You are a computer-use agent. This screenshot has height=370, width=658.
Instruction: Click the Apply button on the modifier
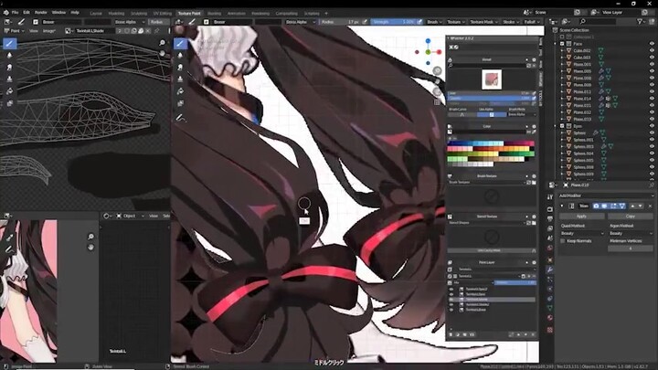(581, 216)
